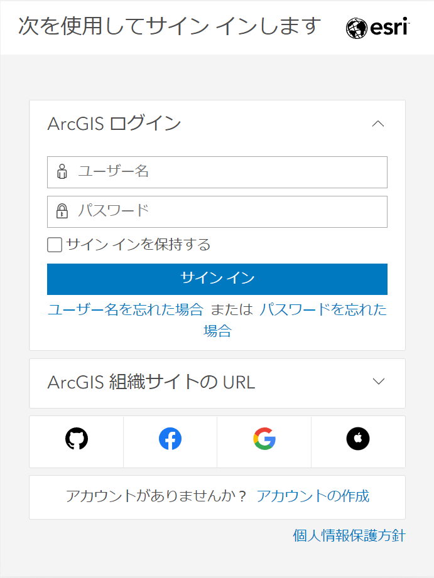Open the 個人情報保護方針 link

pyautogui.click(x=349, y=535)
